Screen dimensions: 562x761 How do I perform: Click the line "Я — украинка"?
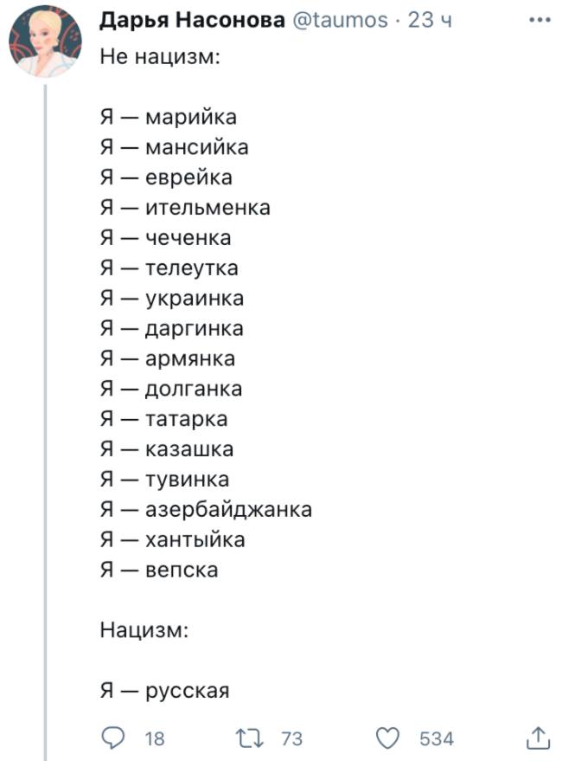(171, 298)
